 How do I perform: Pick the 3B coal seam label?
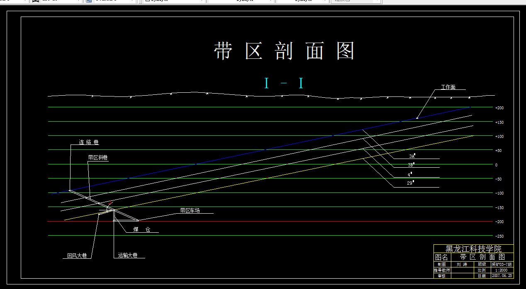point(411,165)
